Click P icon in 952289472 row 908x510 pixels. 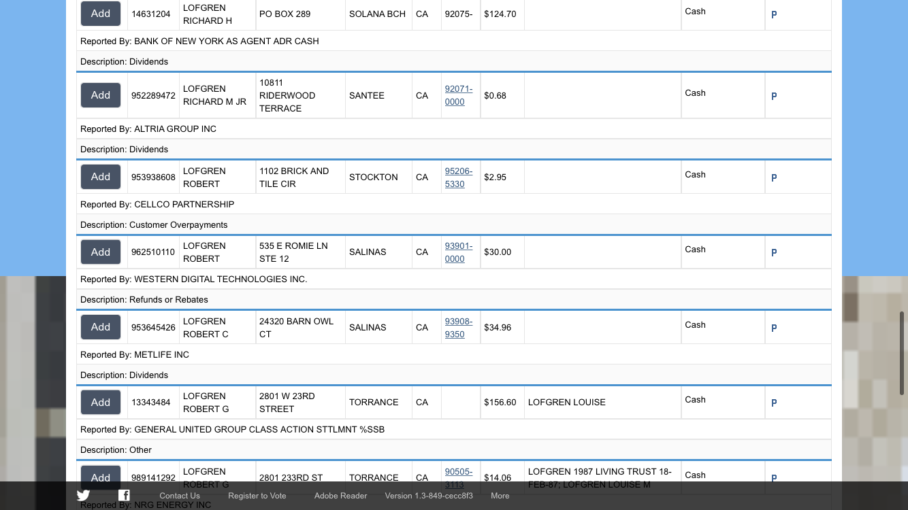point(774,96)
